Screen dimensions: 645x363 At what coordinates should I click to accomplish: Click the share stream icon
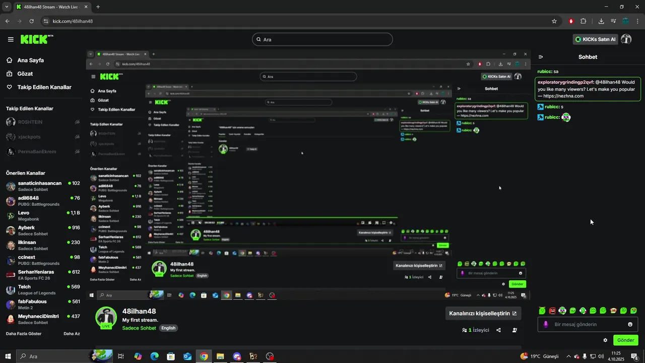(498, 330)
